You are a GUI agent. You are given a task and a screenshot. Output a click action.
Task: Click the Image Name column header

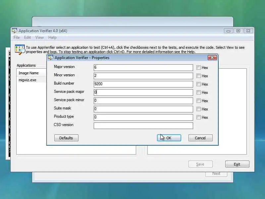28,73
